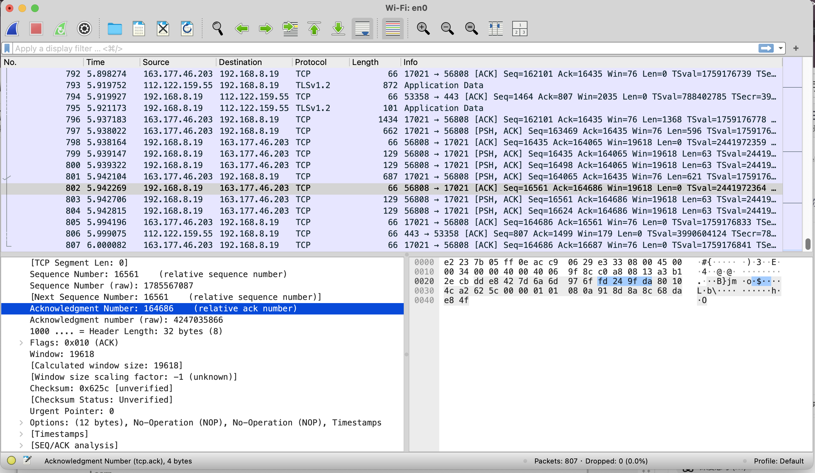Jump to the first packet

[314, 29]
